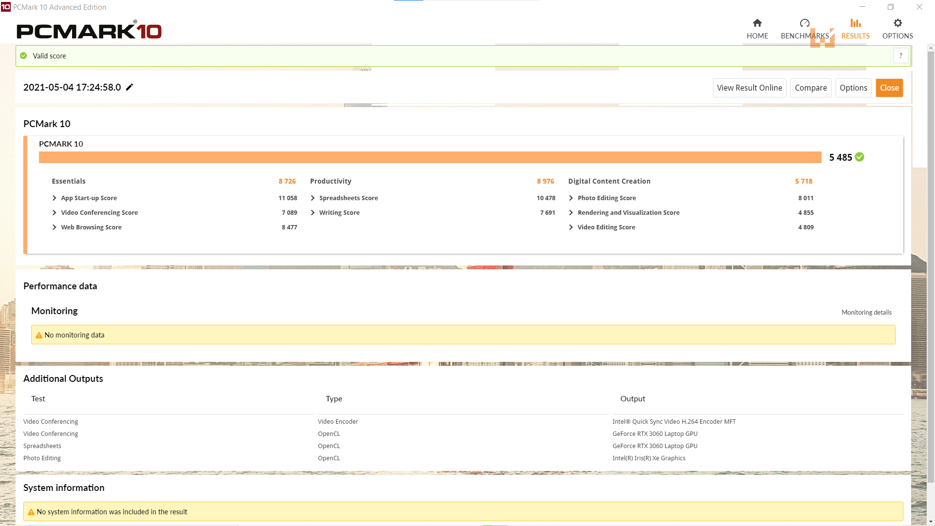Click the Results bar chart icon
This screenshot has width=935, height=526.
click(x=855, y=23)
